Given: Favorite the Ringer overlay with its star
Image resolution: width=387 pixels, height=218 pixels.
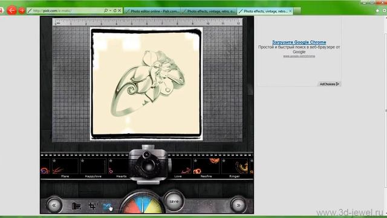Looking at the screenshot, I should [x=224, y=160].
